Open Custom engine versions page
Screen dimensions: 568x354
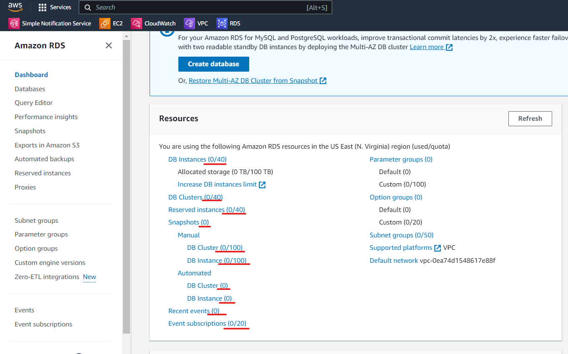(x=50, y=263)
